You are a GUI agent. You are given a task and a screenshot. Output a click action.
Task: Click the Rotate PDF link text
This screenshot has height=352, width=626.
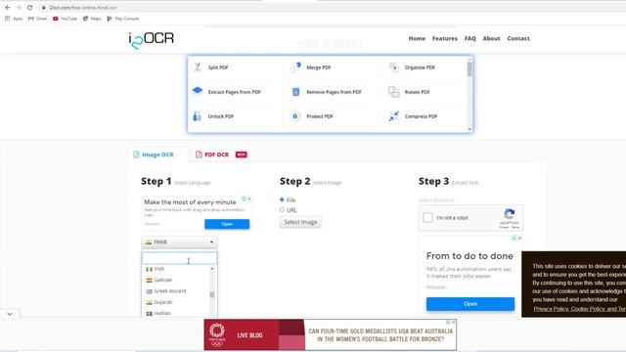418,92
